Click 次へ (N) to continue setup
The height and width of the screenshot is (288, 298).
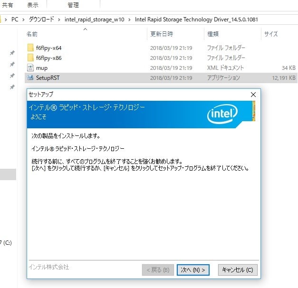193,270
